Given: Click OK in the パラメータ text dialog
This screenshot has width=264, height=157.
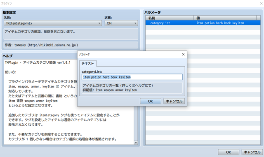Looking at the screenshot, I should 150,101.
